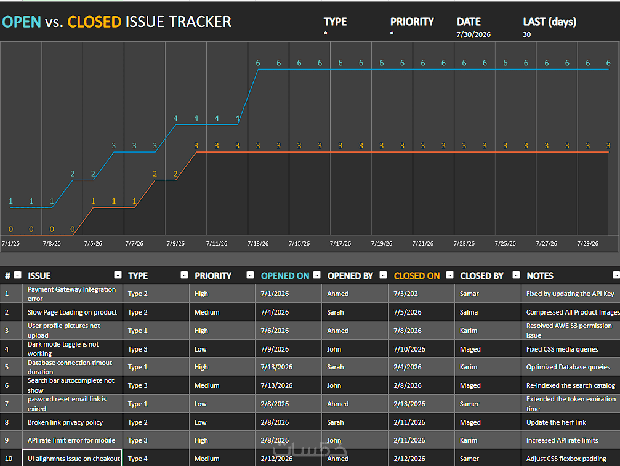Viewport: 620px width, 466px height.
Task: Select the TYPE filter value cell under header
Action: click(326, 34)
